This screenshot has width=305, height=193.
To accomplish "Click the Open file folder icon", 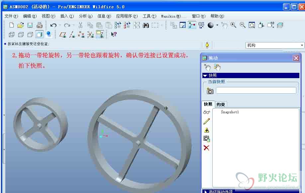I will tap(21, 25).
